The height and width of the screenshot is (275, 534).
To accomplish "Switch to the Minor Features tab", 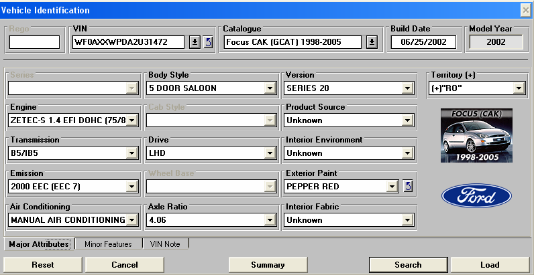I will pyautogui.click(x=108, y=244).
